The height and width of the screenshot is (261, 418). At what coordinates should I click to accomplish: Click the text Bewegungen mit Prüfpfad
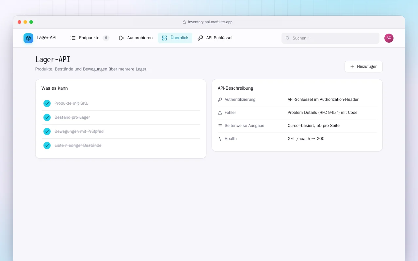pyautogui.click(x=79, y=131)
